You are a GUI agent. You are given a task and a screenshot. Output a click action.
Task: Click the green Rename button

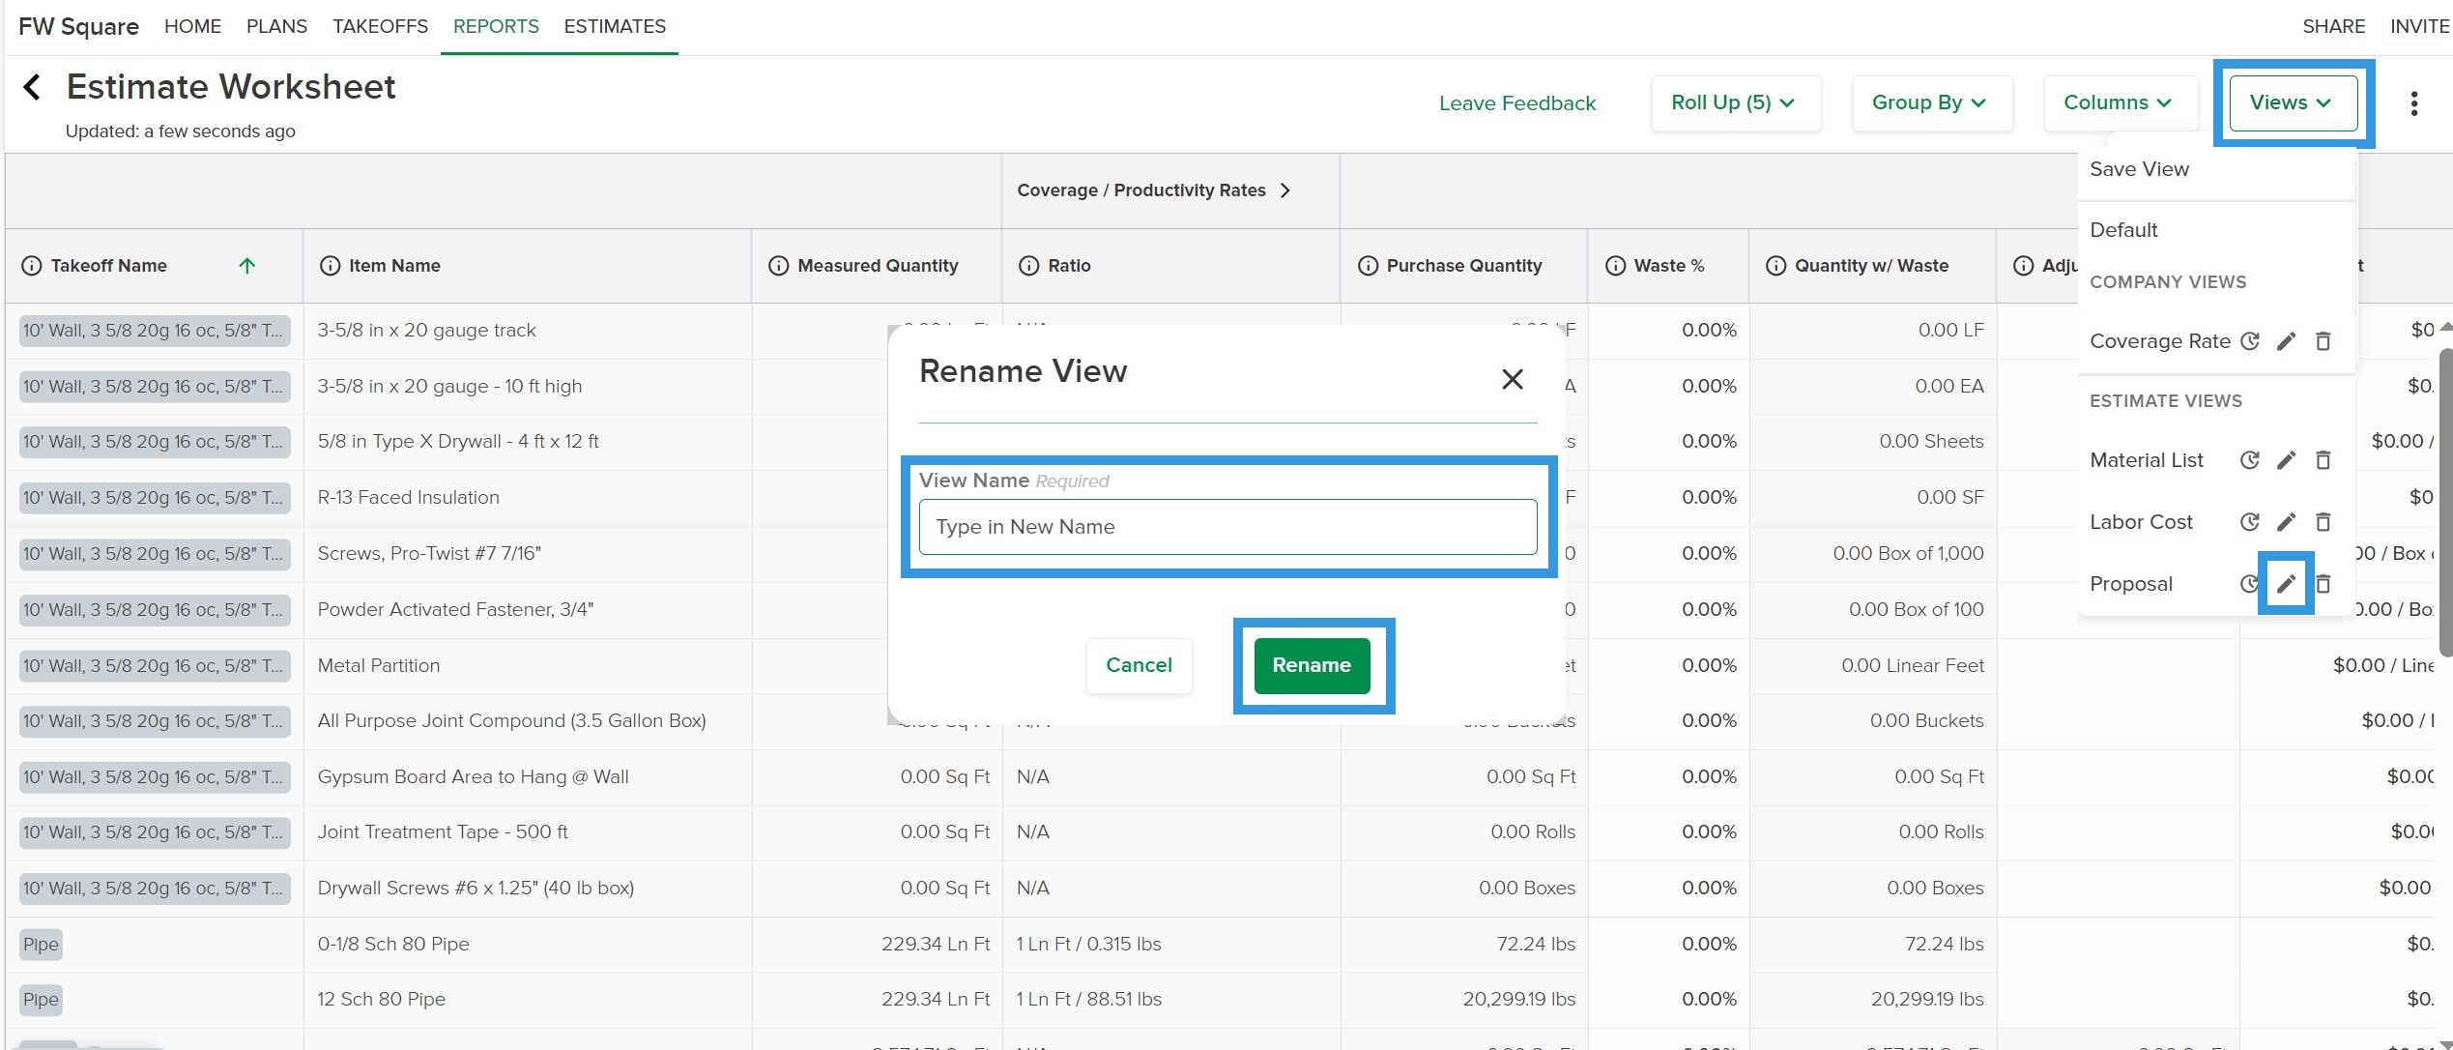point(1312,665)
